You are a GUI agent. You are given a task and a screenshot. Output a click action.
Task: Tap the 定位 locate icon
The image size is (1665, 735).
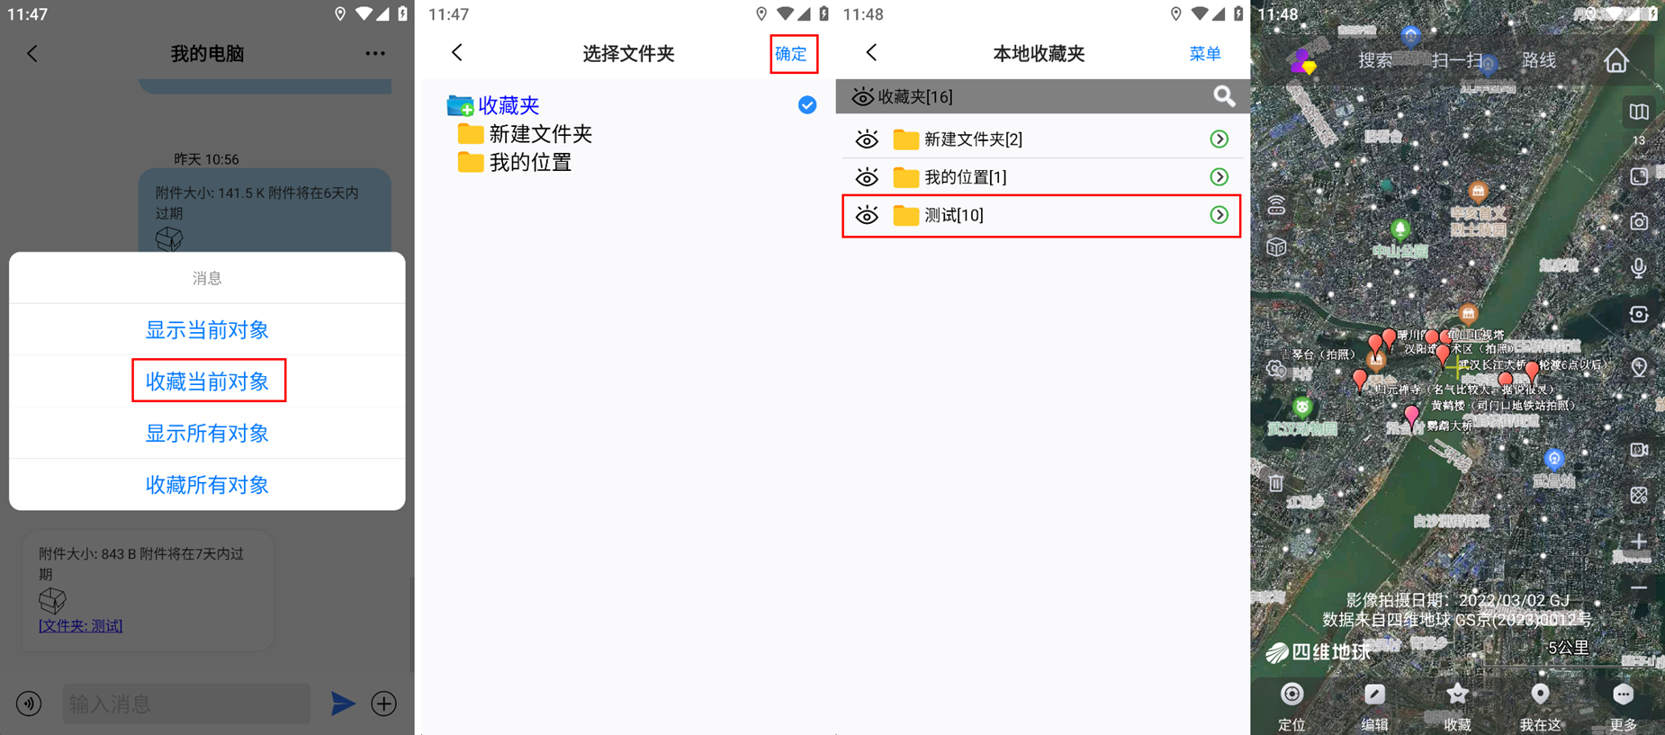(x=1291, y=695)
